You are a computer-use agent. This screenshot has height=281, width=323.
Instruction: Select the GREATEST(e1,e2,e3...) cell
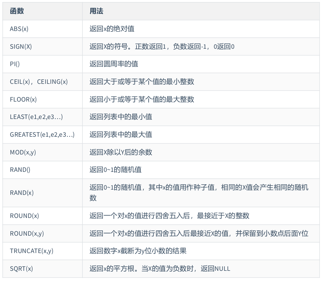(42, 134)
